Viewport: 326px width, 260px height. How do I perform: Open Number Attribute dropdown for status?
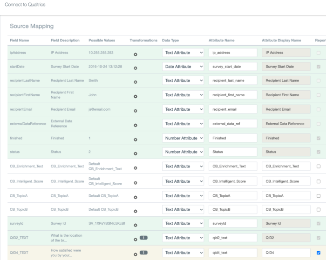[x=183, y=152]
